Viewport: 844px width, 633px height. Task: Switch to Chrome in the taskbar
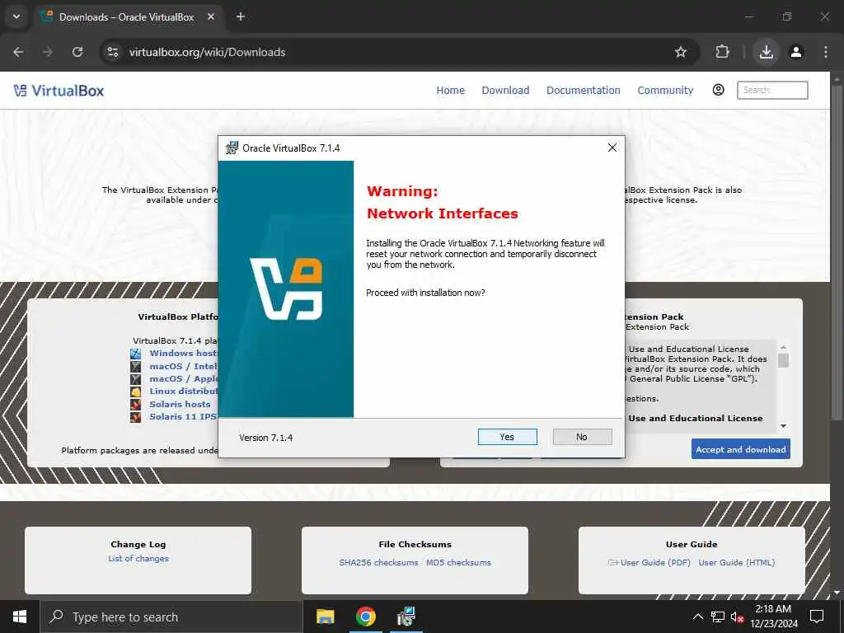(x=365, y=617)
